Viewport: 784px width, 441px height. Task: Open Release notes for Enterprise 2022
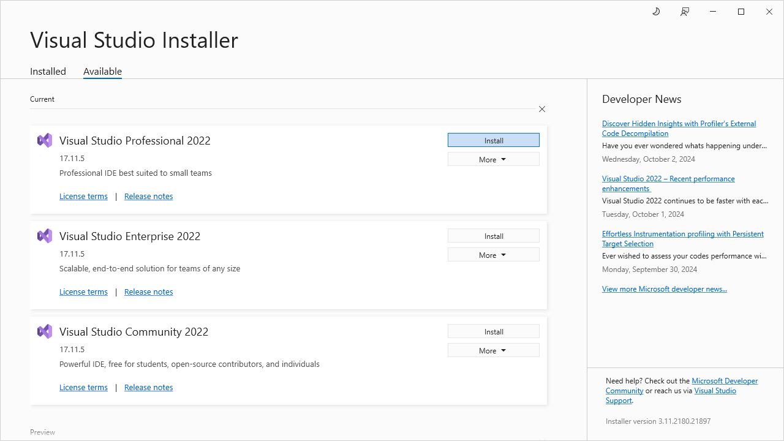coord(148,292)
